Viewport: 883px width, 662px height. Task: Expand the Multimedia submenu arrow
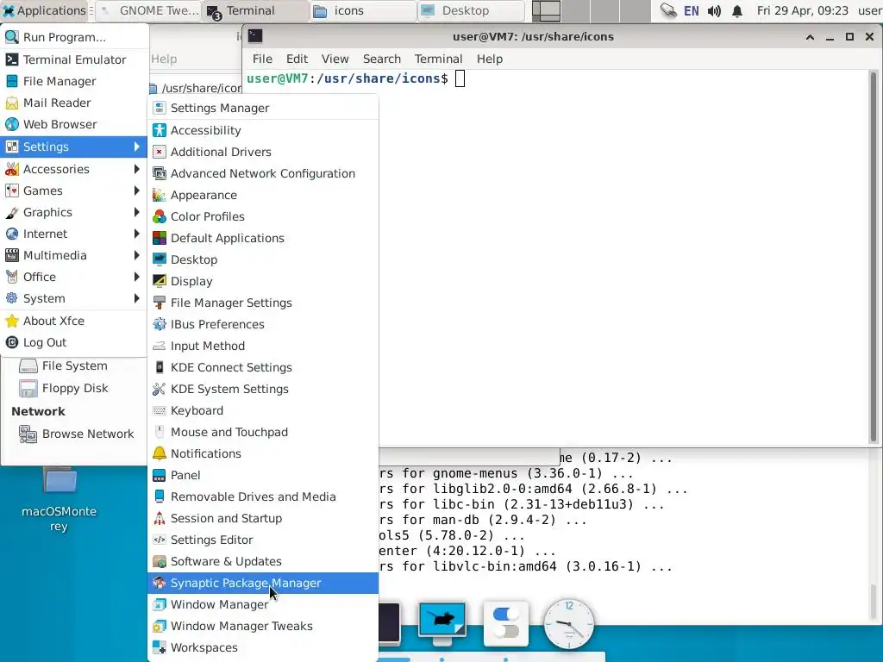136,255
